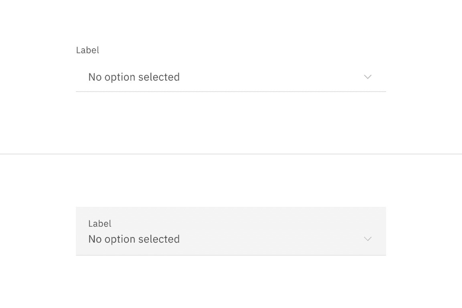This screenshot has height=308, width=462.
Task: Select the downward arrow on the underlined dropdown
Action: click(x=368, y=77)
